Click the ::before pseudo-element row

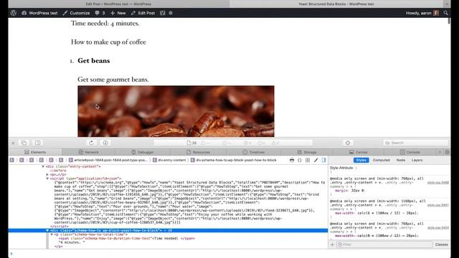(58, 171)
